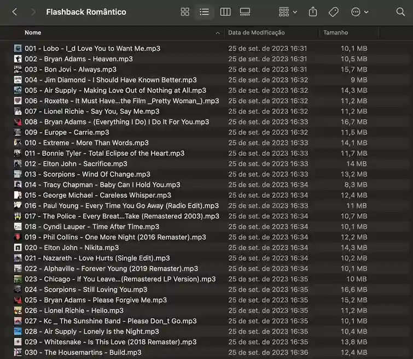
Task: Select the Europe - Carrie.mp3 file
Action: coord(67,132)
